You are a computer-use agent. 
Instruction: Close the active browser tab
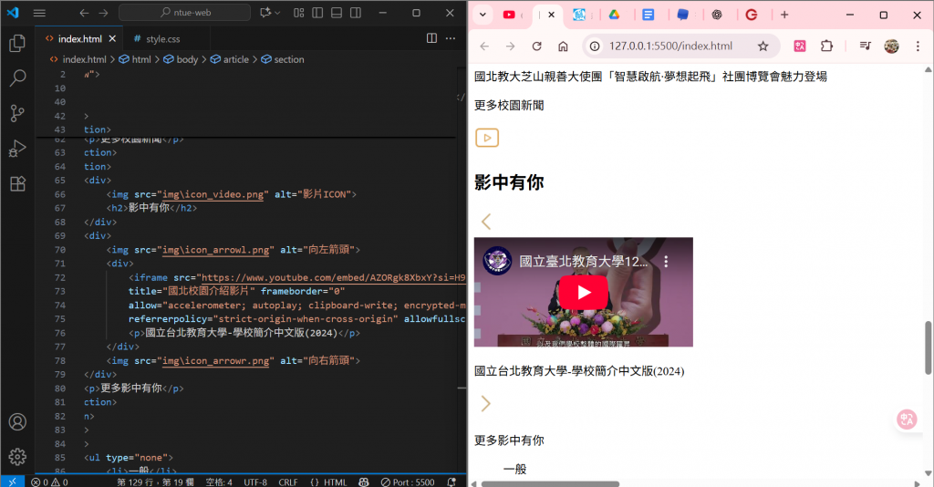551,15
